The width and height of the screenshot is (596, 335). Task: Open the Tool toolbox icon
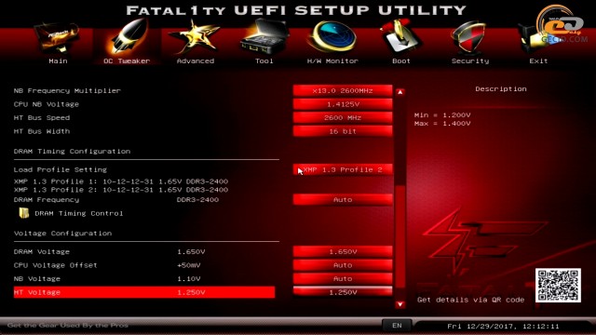coord(264,37)
